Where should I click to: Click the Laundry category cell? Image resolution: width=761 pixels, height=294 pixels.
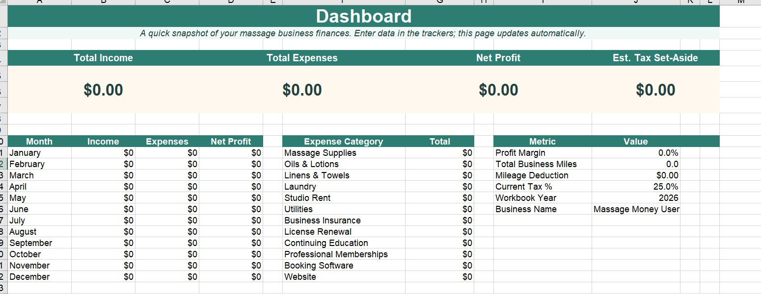click(344, 187)
